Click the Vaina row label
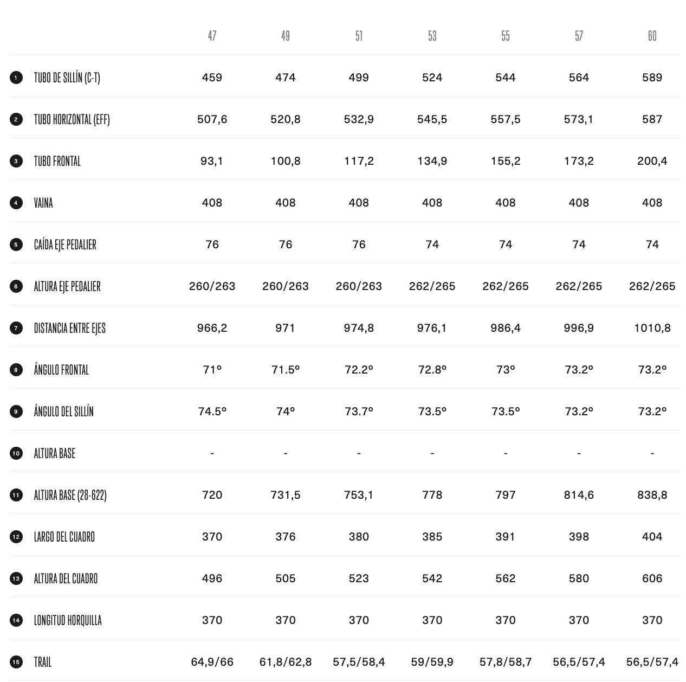The image size is (686, 682). click(43, 203)
